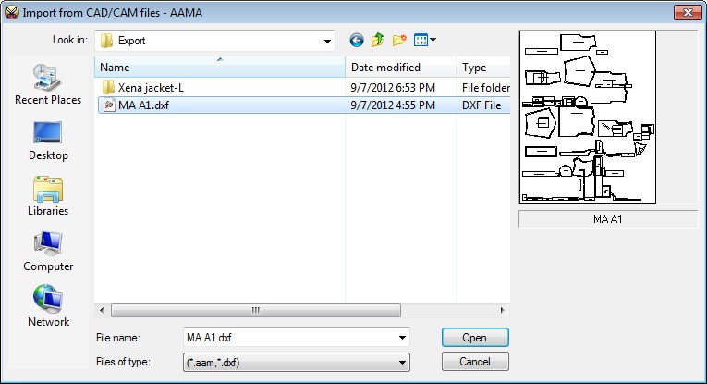
Task: Click the "DXF File" type cell
Action: (x=481, y=105)
